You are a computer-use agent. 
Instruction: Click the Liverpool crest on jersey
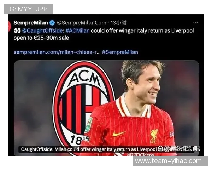154,136
